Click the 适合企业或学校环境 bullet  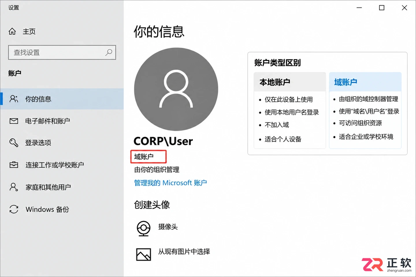366,137
